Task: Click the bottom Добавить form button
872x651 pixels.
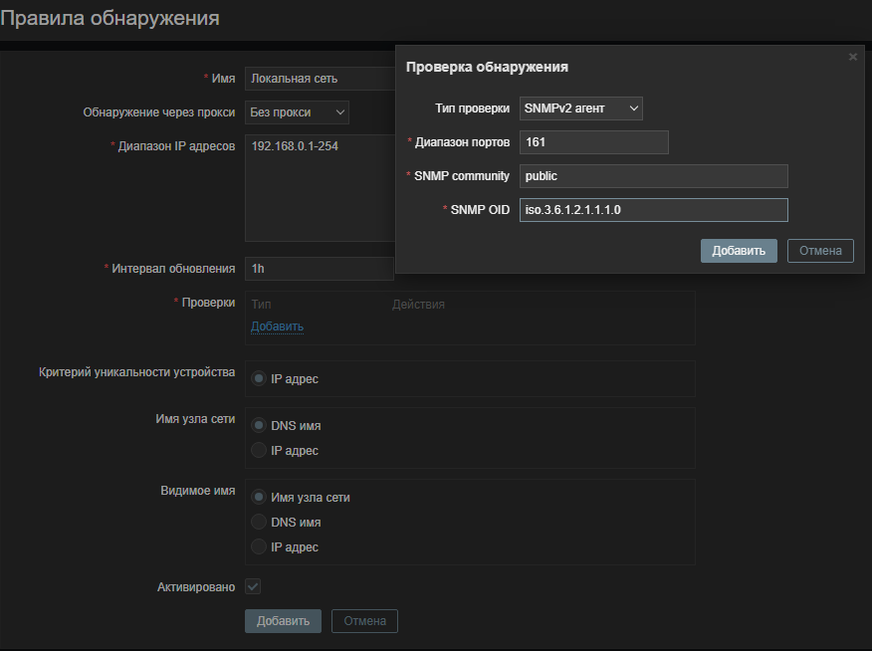Action: click(283, 621)
